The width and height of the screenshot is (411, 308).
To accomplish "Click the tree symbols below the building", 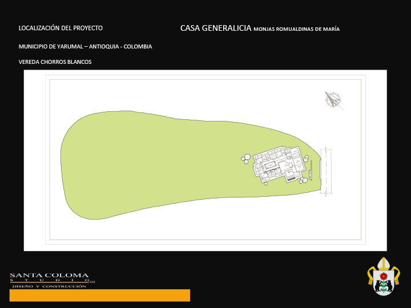I will [x=303, y=180].
